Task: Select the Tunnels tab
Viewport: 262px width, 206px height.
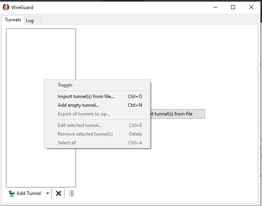Action: [x=13, y=20]
